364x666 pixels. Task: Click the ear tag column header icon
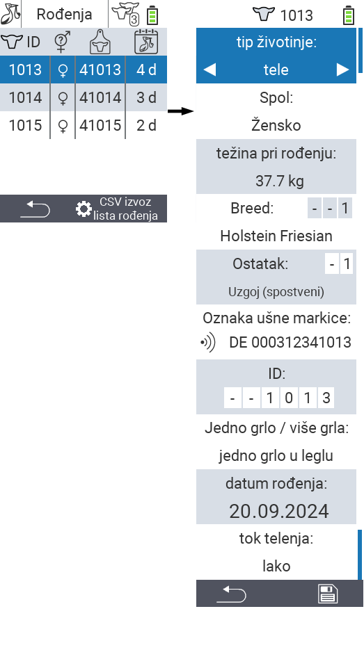(x=100, y=42)
